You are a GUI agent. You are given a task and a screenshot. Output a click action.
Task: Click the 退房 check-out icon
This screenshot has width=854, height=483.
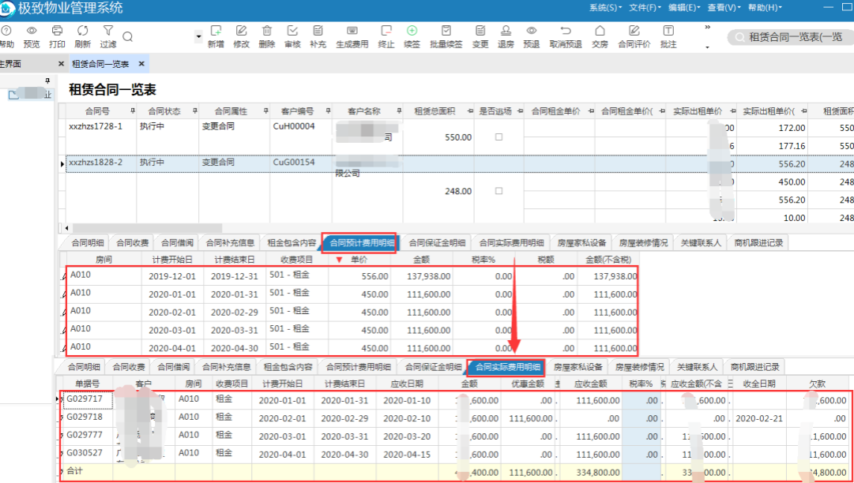(506, 36)
